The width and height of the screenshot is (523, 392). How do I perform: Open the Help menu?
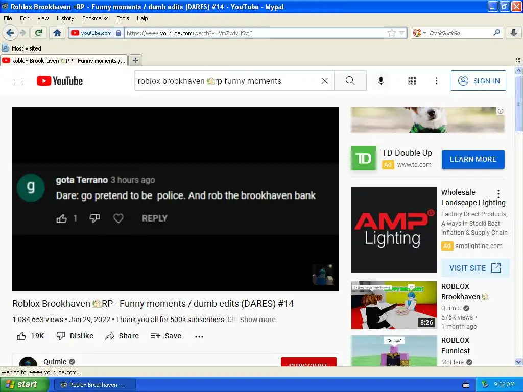pos(142,18)
